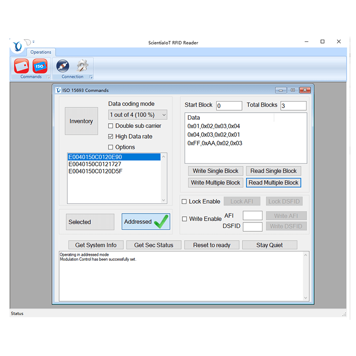Toggle the Double sub carrier checkbox
Screen dimensions: 356x356
click(x=110, y=126)
